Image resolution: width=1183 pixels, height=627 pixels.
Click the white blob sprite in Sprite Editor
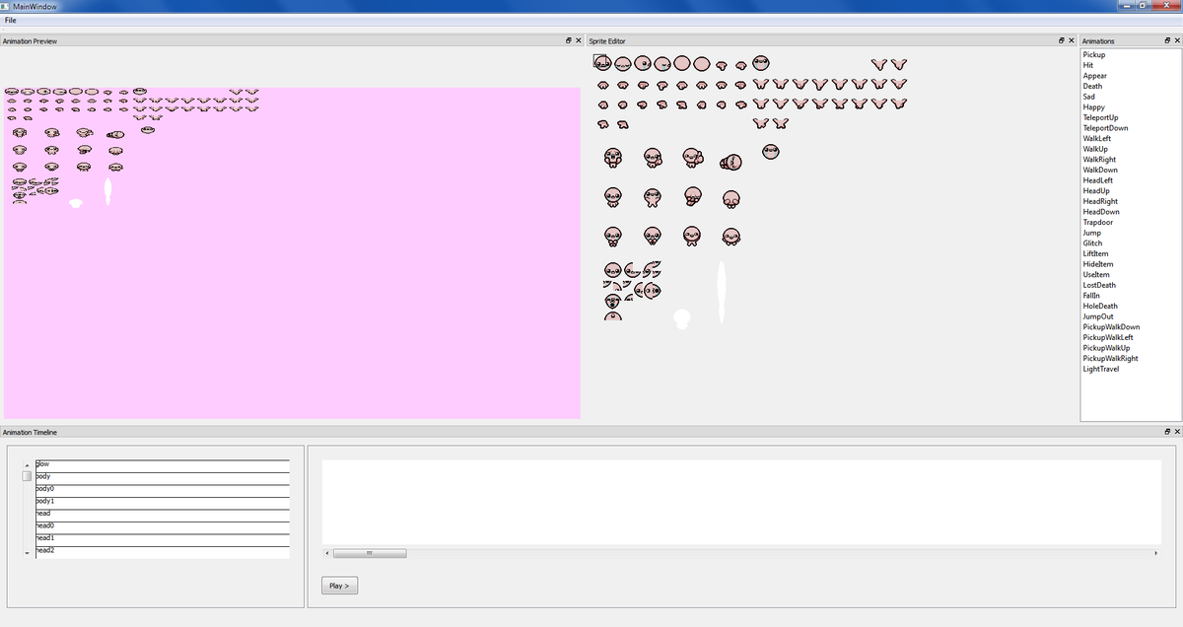coord(681,318)
